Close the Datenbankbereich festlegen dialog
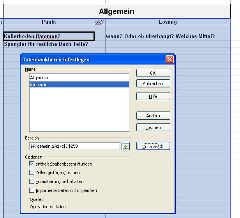 169,59
